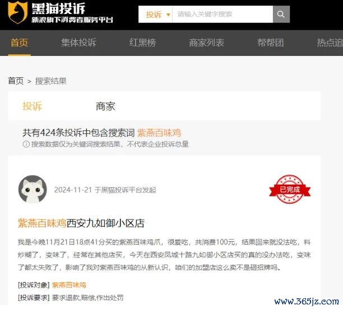This screenshot has width=343, height=310.
Task: Switch to the 商家 results tab
Action: pyautogui.click(x=105, y=106)
